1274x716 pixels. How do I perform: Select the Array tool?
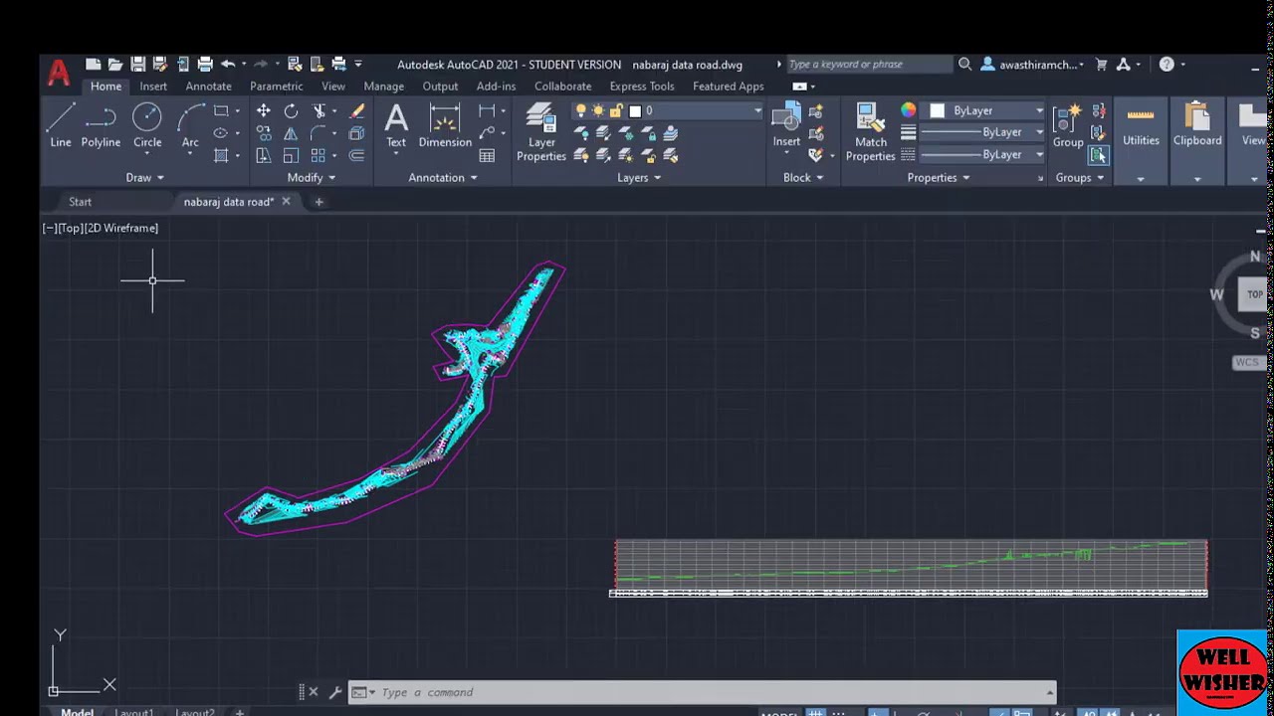tap(318, 155)
